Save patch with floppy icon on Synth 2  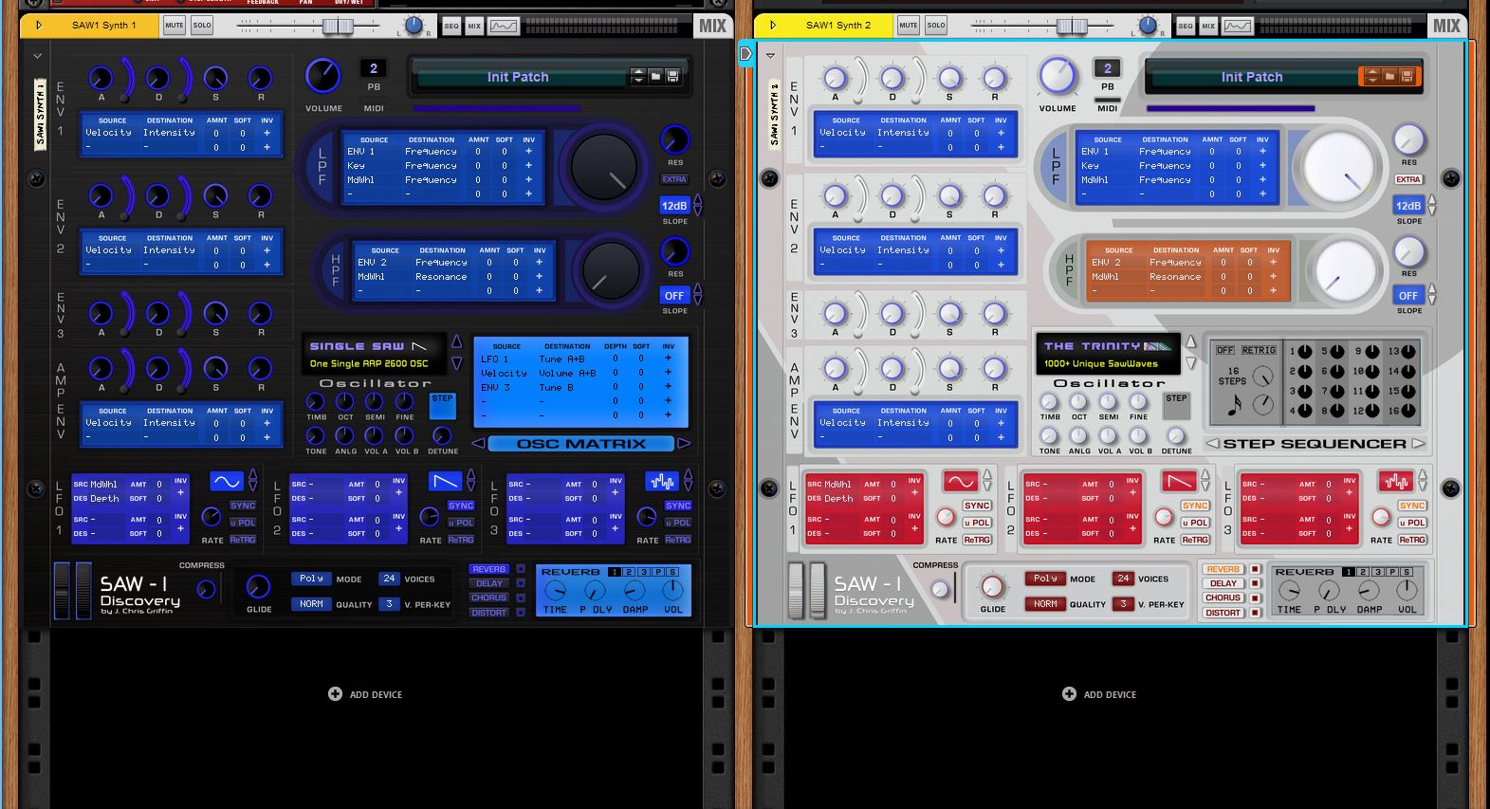(1407, 76)
